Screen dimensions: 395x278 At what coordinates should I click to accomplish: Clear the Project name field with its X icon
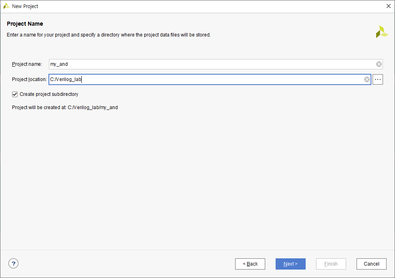tap(379, 64)
